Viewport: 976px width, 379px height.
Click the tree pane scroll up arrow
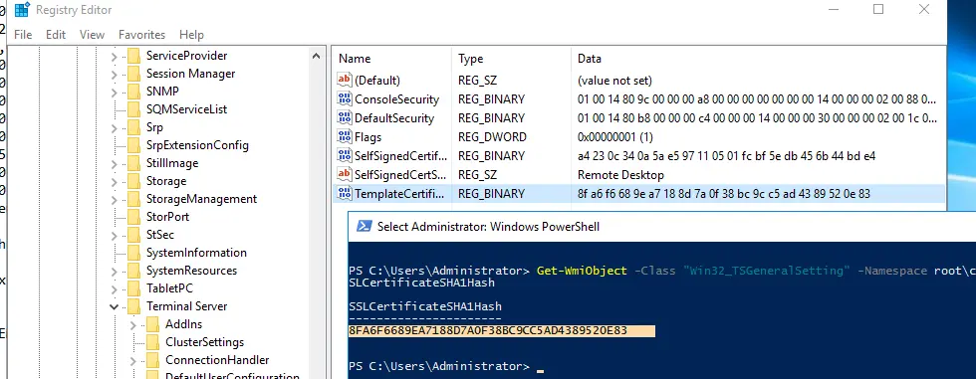(x=317, y=56)
